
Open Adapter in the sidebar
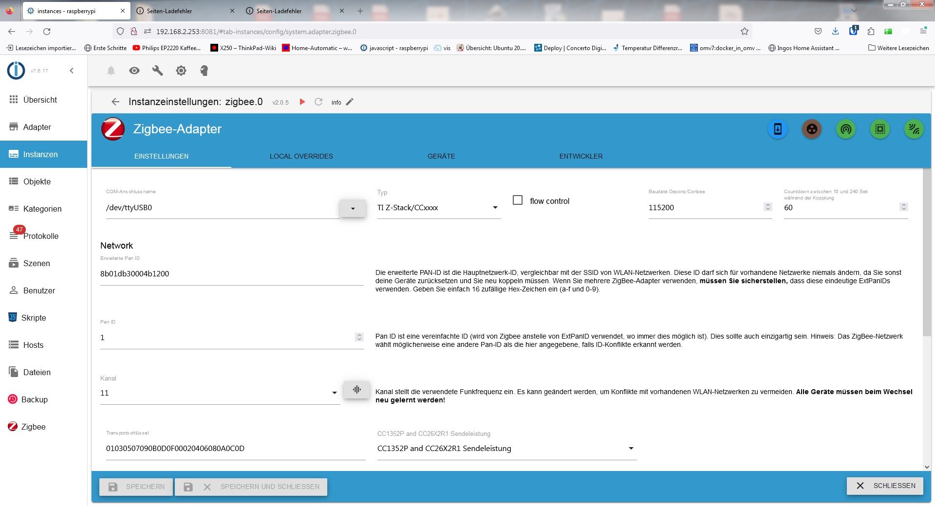pyautogui.click(x=44, y=127)
